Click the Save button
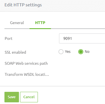This screenshot has width=105, height=104. coord(12,97)
